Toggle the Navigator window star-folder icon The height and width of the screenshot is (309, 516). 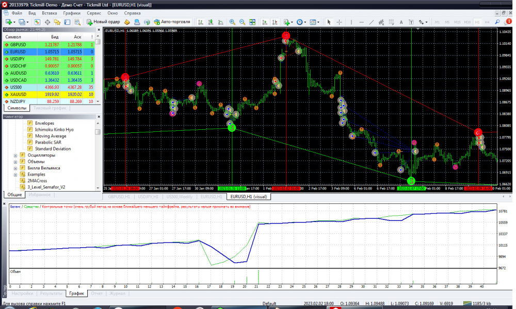57,22
